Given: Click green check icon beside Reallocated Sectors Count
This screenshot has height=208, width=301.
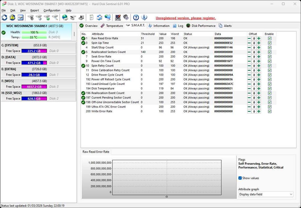Looking at the screenshot, I should (x=83, y=52).
